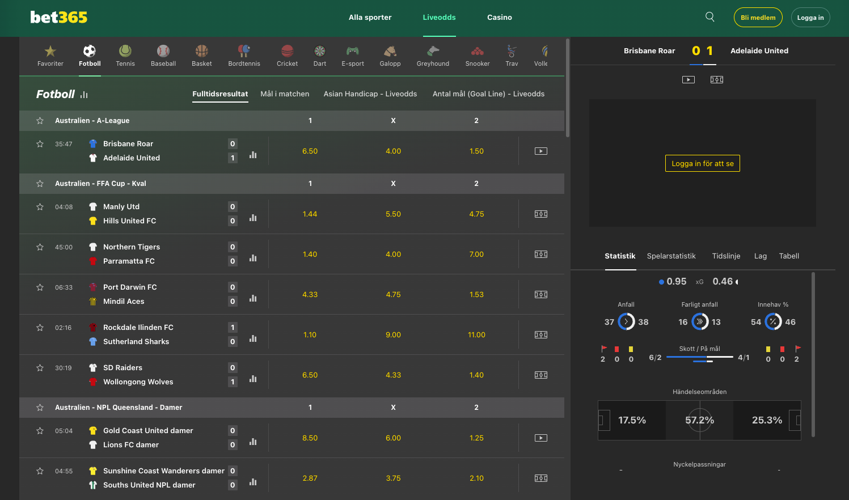The image size is (849, 500).
Task: Open live stream for Gold Coast United damer
Action: click(x=541, y=438)
